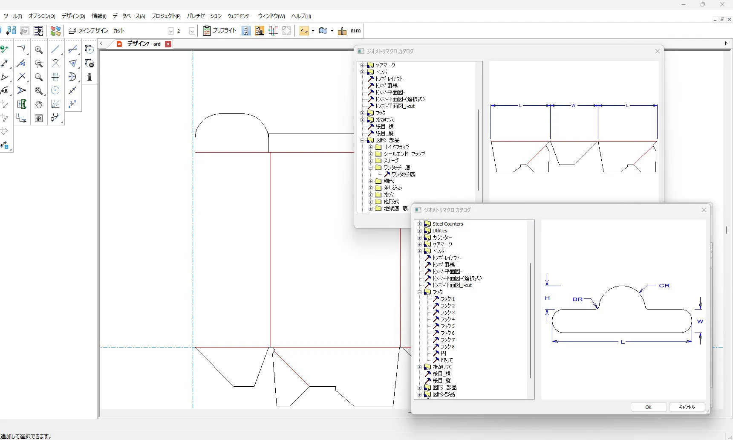Click the プリフライト preflight button
733x440 pixels.
pos(219,31)
